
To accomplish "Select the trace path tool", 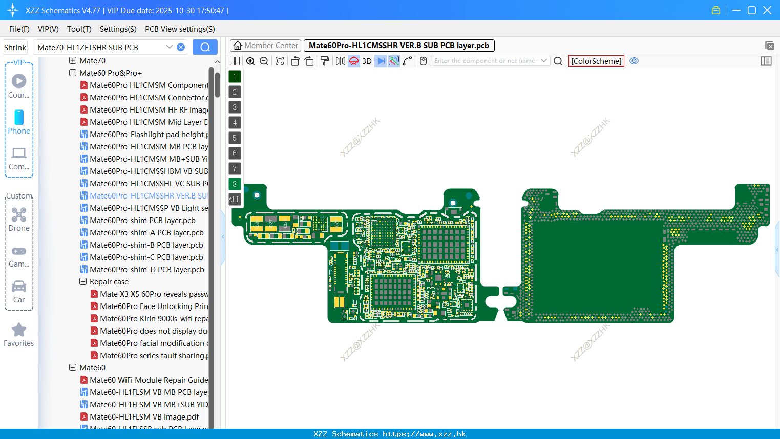I will (x=408, y=61).
